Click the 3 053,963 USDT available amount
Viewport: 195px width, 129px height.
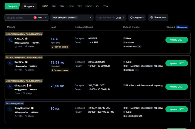(97, 62)
